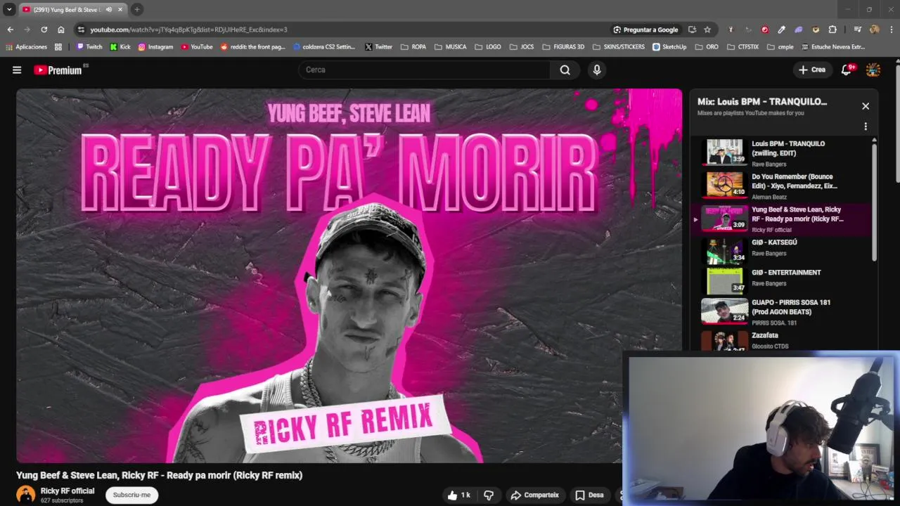Expand the SKINS/STICKERS bookmarks folder
Viewport: 900px width, 506px height.
(619, 47)
